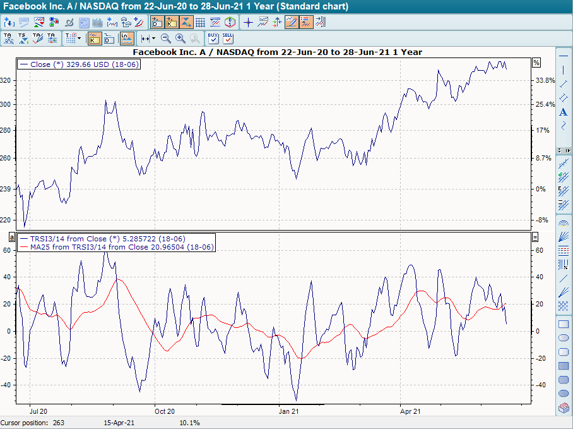This screenshot has width=573, height=429.
Task: Select the text annotation 'A' tool
Action: (564, 112)
